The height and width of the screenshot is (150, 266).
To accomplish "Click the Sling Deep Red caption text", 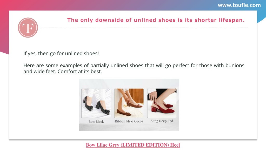I will (x=162, y=121).
